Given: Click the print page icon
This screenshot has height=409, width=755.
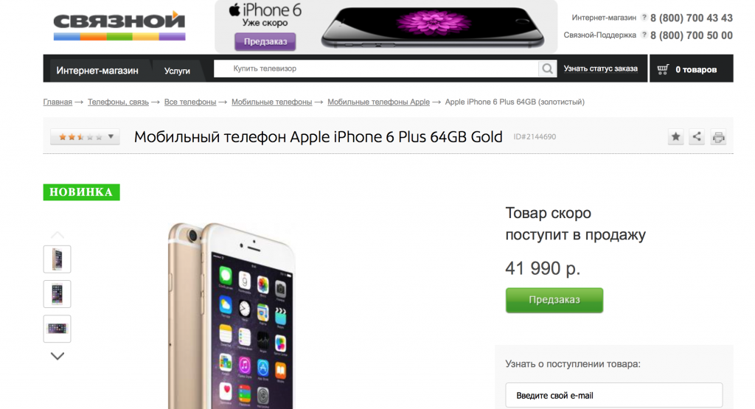Looking at the screenshot, I should [x=718, y=138].
